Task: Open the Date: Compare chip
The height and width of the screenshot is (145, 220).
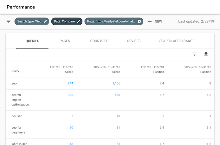Action: 67,21
